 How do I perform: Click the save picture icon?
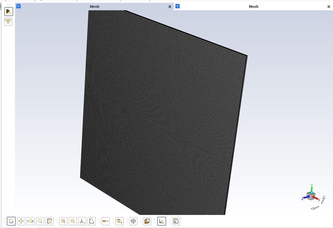92,221
